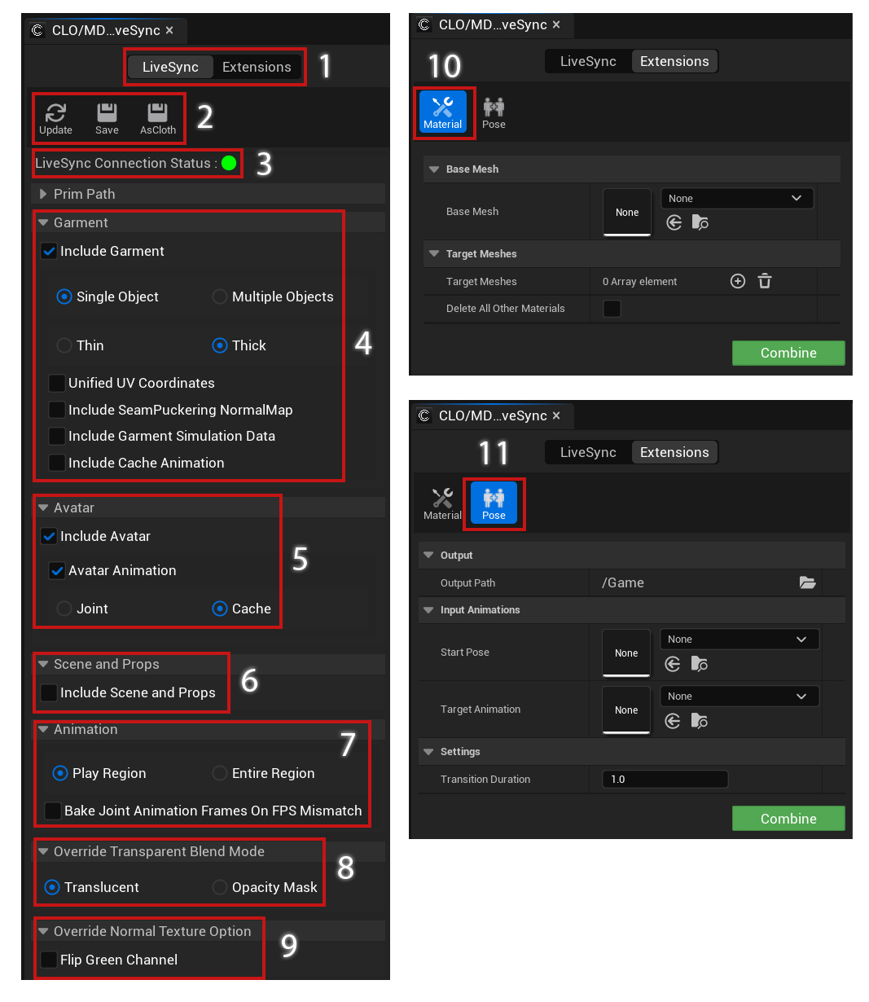Select Joint avatar animation option
The image size is (869, 1002).
(x=64, y=609)
